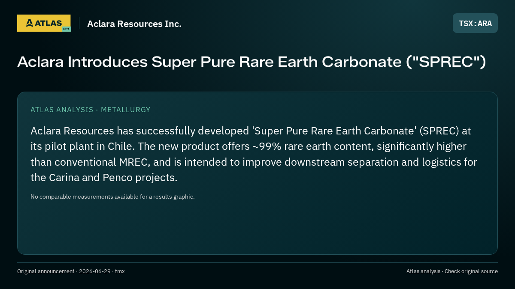This screenshot has height=289, width=515.
Task: Select the 'ATLAS ANALYSIS · METALLURGY' label
Action: coord(91,110)
